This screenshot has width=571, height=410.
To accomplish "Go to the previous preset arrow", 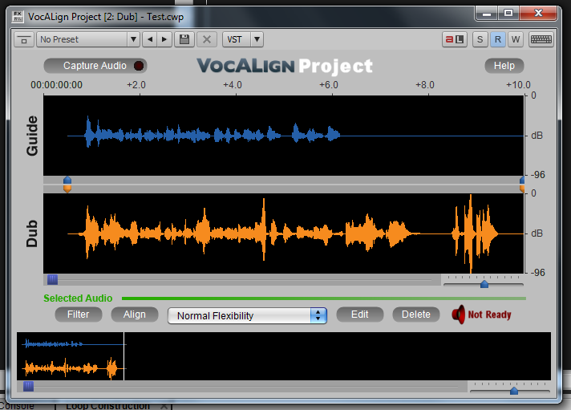I will coord(149,39).
